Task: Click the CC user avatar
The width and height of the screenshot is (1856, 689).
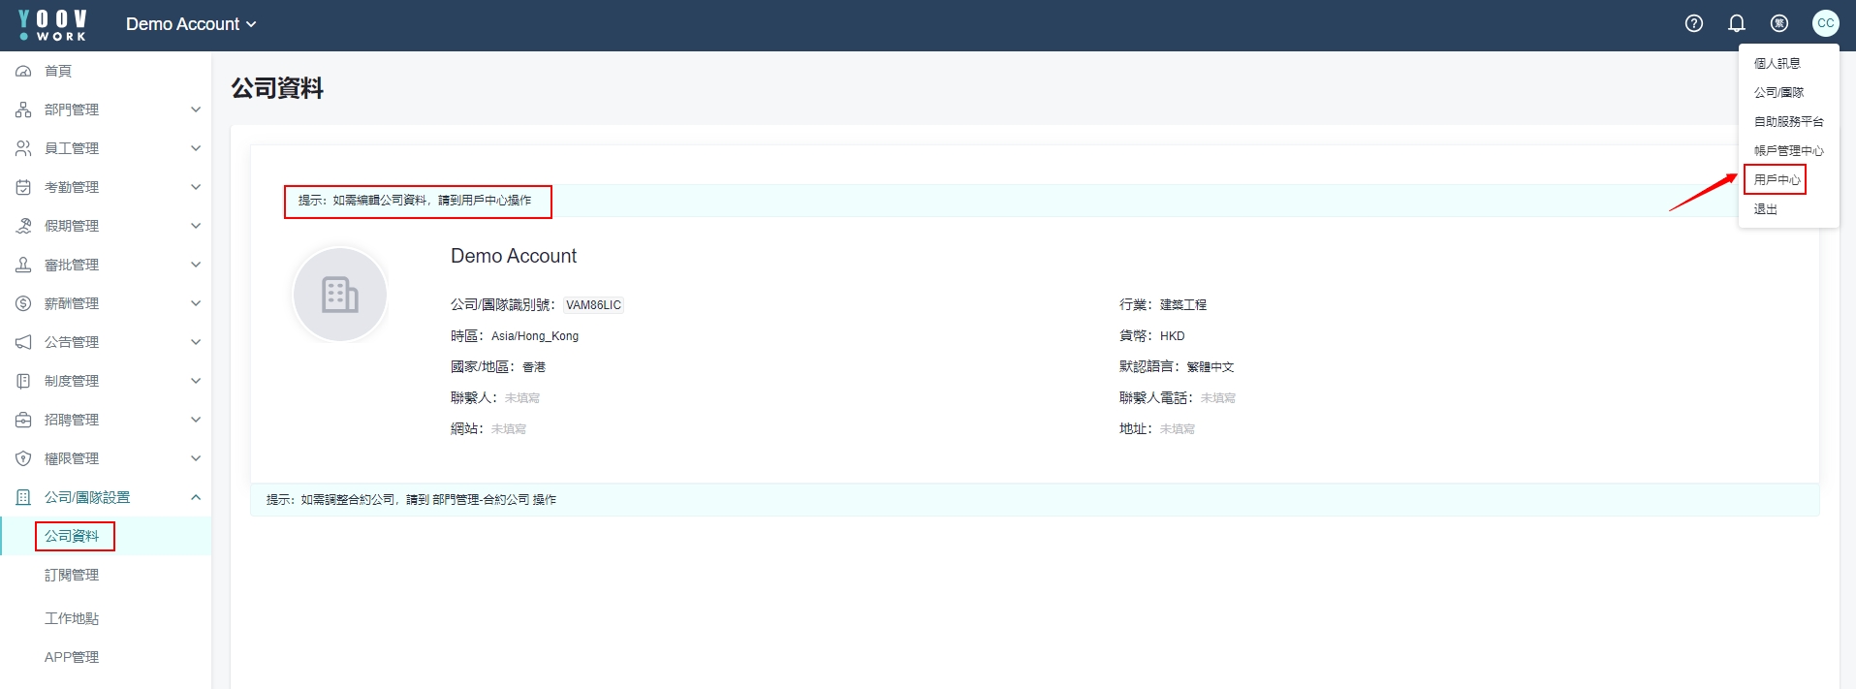Action: point(1825,24)
